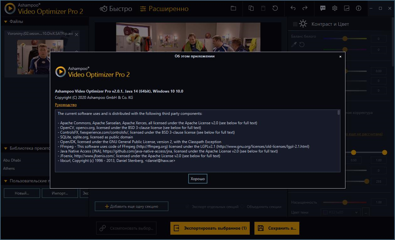This screenshot has height=240, width=395.
Task: Click the info icon in the toolbar
Action: click(x=359, y=8)
